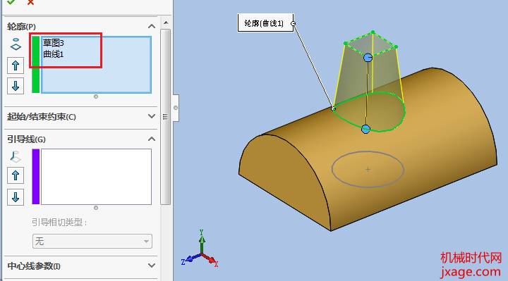The height and width of the screenshot is (281, 508).
Task: Click the property panel vertical scrollbar thumb
Action: point(166,116)
